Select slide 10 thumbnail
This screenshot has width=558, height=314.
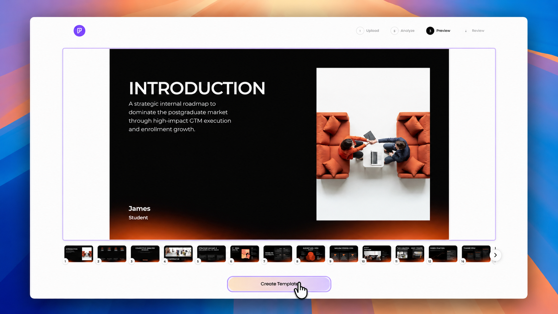pyautogui.click(x=377, y=254)
